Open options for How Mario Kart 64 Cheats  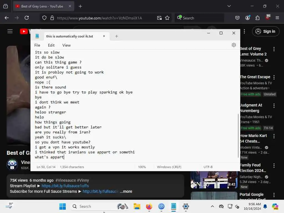click(x=274, y=136)
